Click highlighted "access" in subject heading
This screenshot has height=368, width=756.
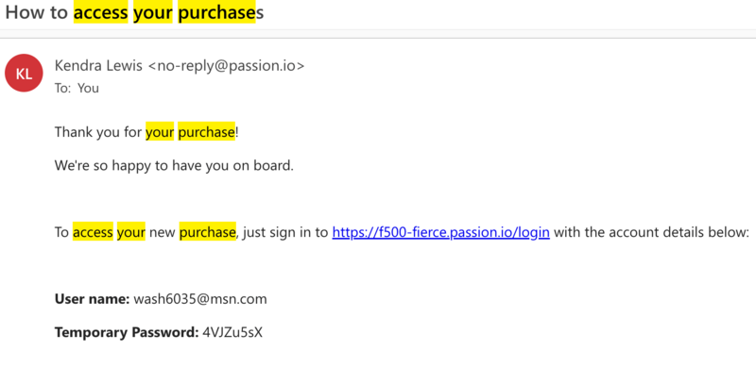click(101, 13)
